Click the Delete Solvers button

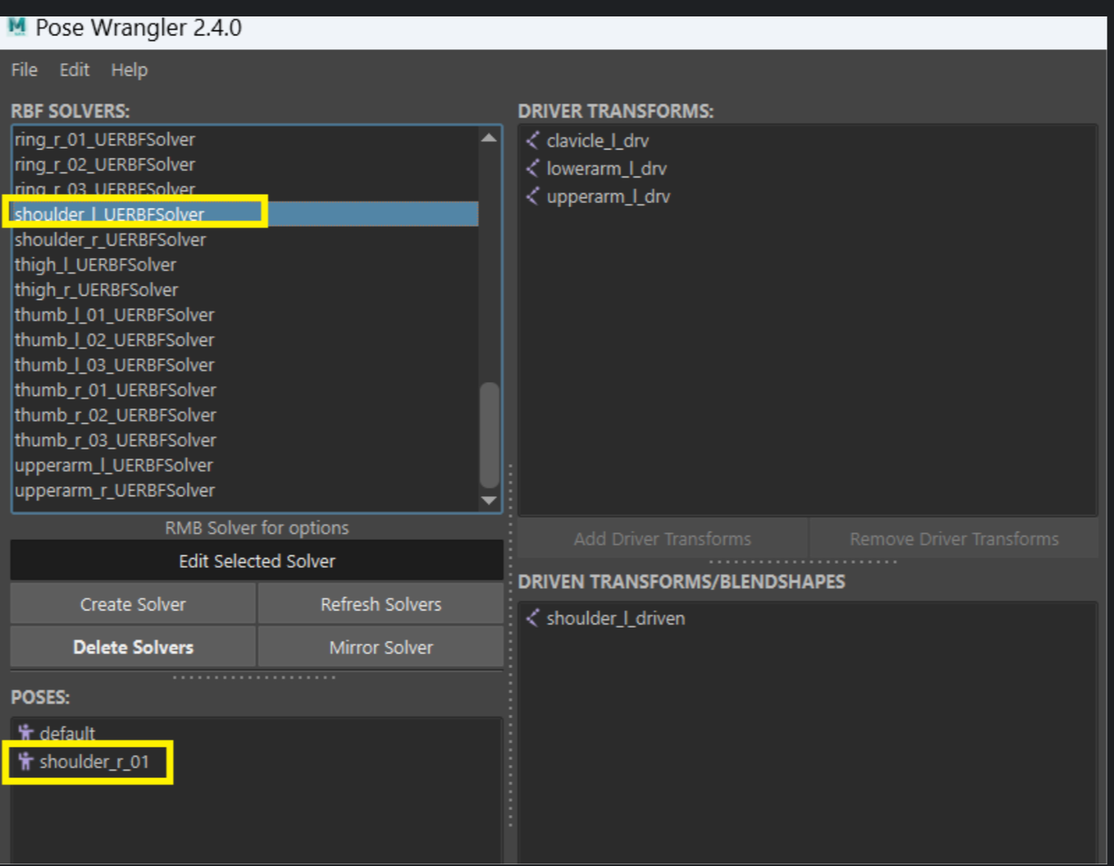[x=132, y=647]
